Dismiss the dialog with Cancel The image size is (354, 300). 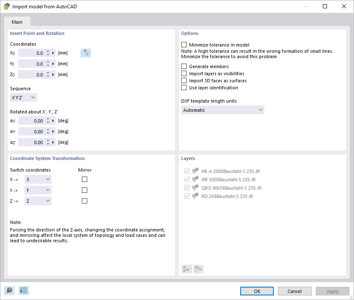tap(295, 291)
